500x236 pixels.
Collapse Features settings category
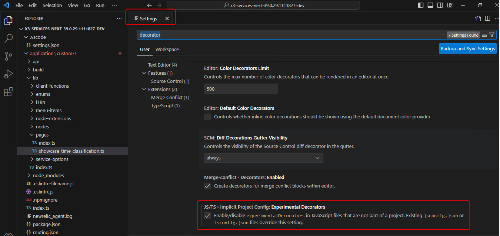coord(144,73)
